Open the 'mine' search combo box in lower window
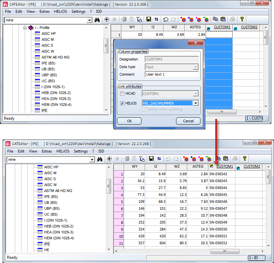Image resolution: width=274 pixels, height=263 pixels. tap(92, 159)
